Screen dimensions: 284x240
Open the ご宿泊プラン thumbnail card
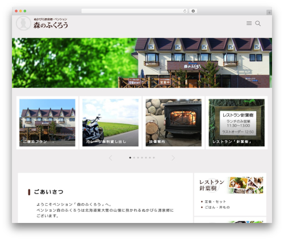click(x=47, y=123)
